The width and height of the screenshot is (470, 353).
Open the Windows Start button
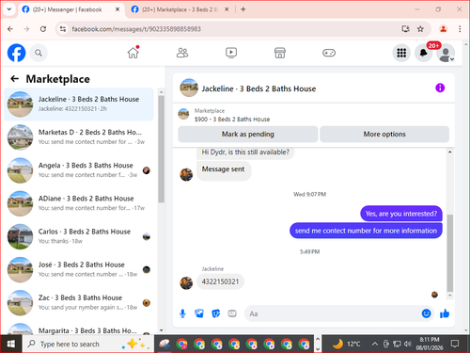coord(11,344)
